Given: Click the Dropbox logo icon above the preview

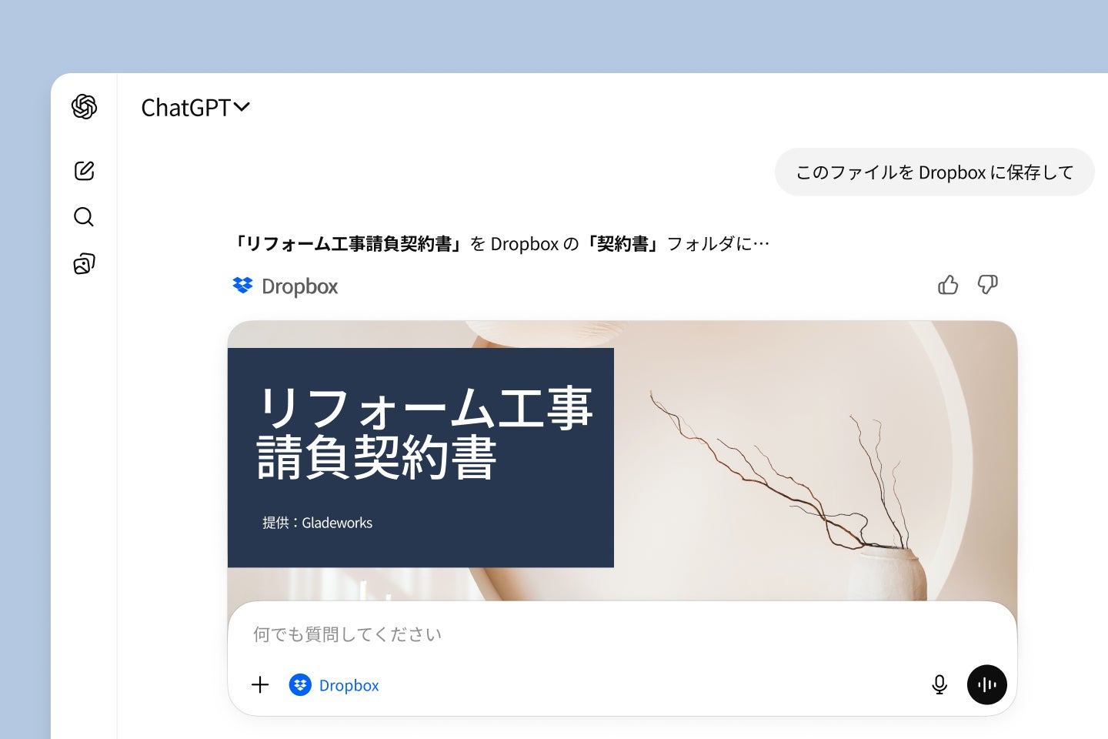Looking at the screenshot, I should point(242,286).
